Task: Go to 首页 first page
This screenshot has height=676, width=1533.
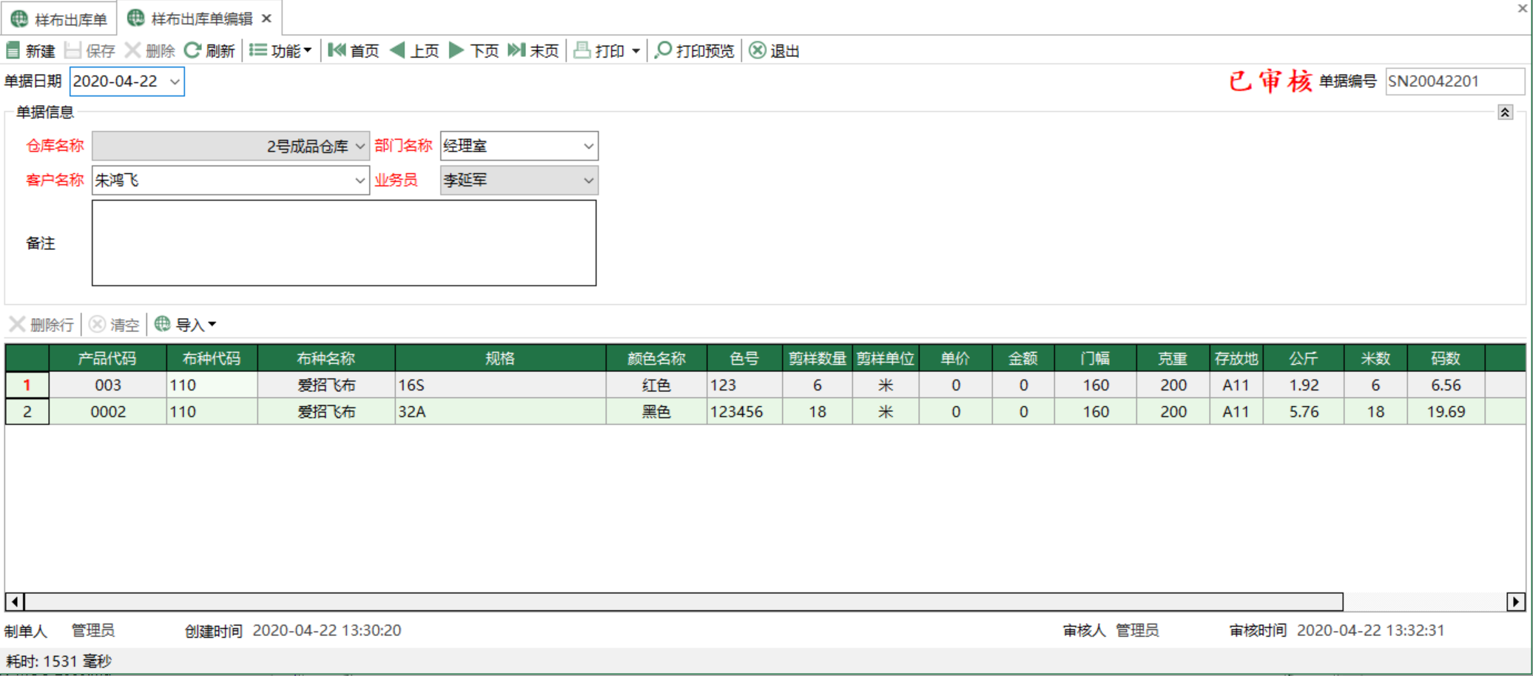Action: 353,50
